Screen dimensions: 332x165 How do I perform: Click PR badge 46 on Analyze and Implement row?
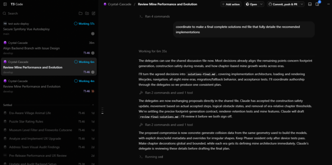tap(82, 139)
